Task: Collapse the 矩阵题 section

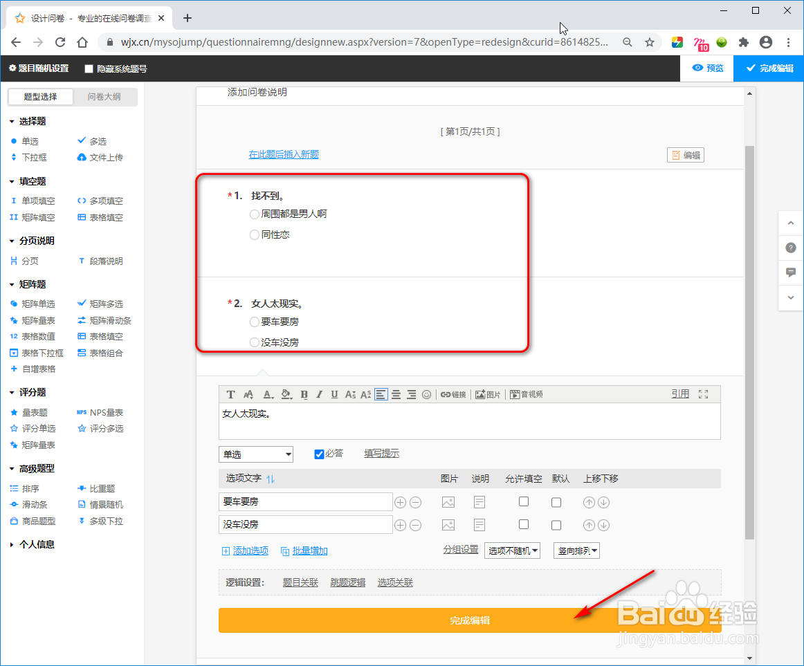Action: click(28, 284)
